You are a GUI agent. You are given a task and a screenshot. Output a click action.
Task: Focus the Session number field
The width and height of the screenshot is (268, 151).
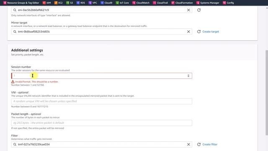coord(101,75)
